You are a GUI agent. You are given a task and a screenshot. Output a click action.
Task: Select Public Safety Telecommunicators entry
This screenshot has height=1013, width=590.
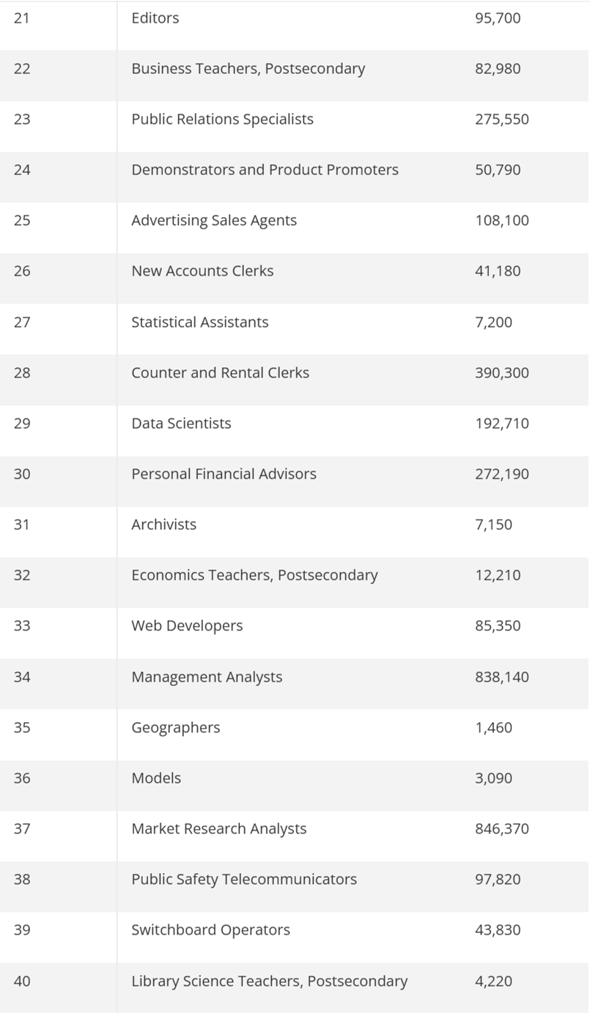pyautogui.click(x=244, y=880)
